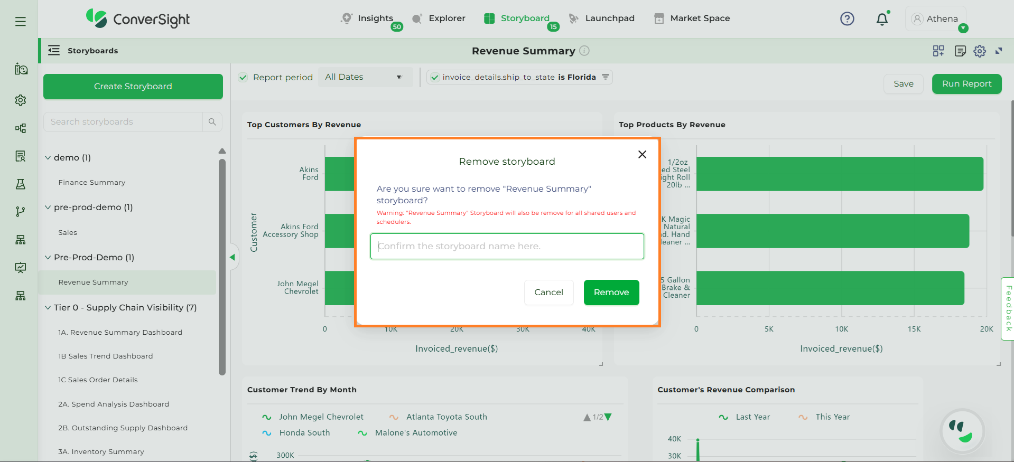Image resolution: width=1014 pixels, height=462 pixels.
Task: Click the help question mark icon
Action: [847, 19]
